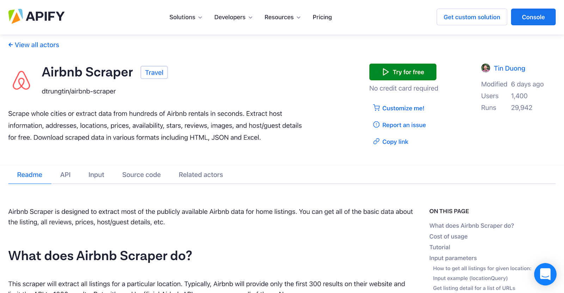Switch to the Source code tab
This screenshot has height=293, width=564.
pos(141,175)
